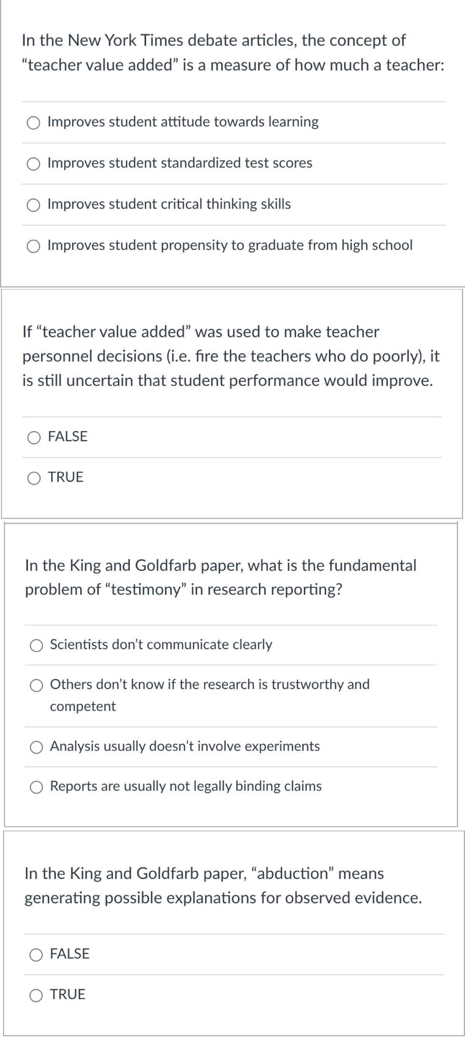The height and width of the screenshot is (1044, 465).
Task: Click the 'critical thinking skills' answer label
Action: tap(169, 204)
